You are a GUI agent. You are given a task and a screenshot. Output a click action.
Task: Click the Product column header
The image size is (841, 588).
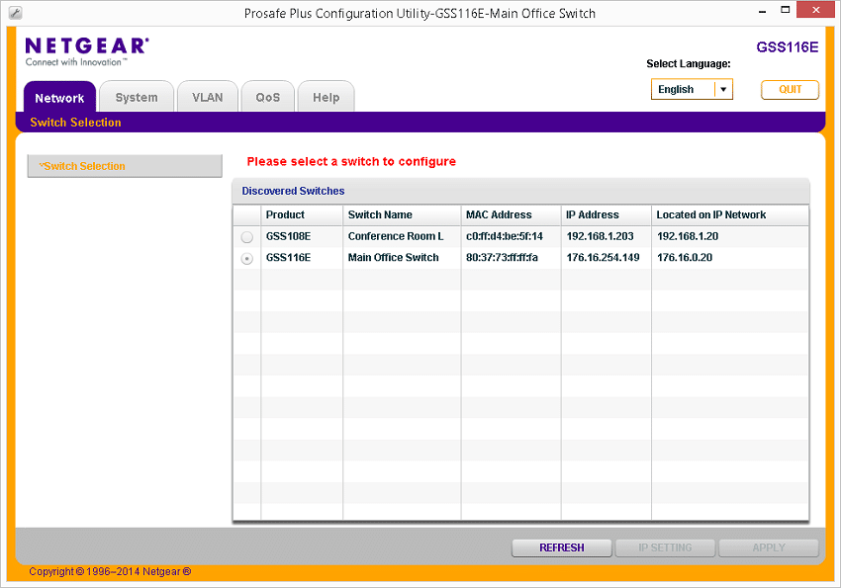[x=302, y=214]
